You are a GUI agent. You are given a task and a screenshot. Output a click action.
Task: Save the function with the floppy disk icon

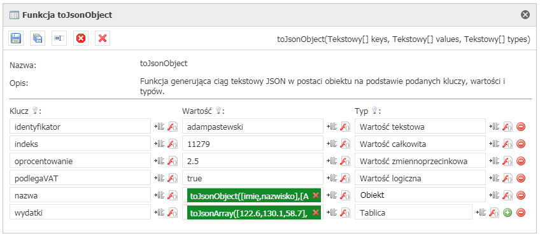pyautogui.click(x=16, y=38)
